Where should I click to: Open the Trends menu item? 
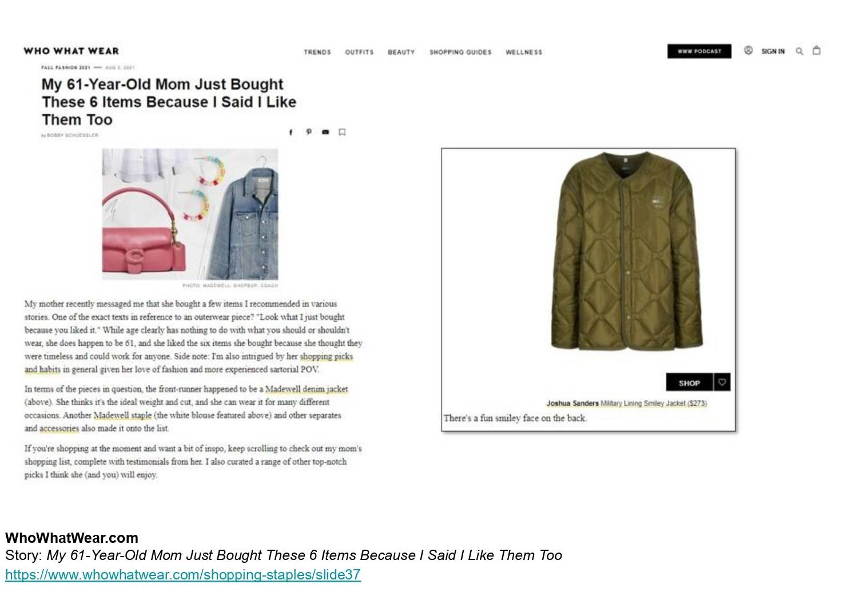pyautogui.click(x=317, y=52)
